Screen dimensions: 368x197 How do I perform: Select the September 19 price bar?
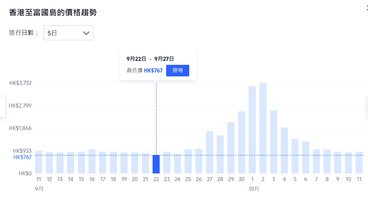coord(124,163)
